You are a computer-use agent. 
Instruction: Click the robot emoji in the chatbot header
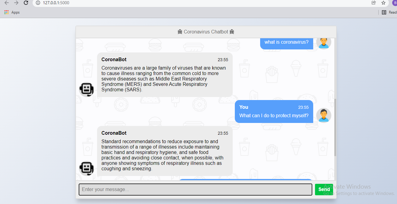[180, 31]
